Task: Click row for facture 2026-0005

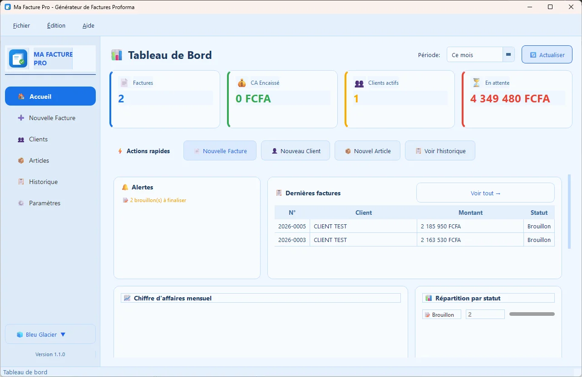Action: coord(409,226)
